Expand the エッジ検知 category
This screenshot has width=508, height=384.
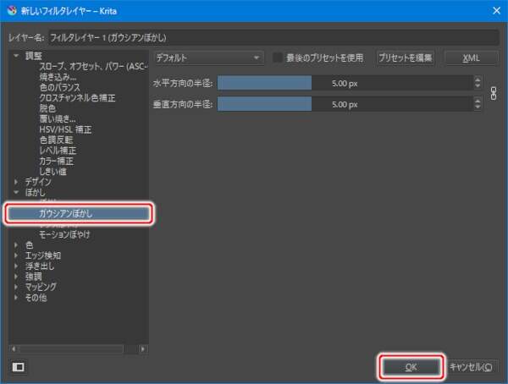(16, 255)
